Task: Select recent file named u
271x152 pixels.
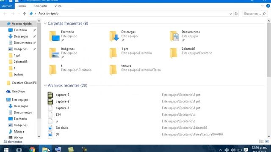Action: (x=57, y=121)
